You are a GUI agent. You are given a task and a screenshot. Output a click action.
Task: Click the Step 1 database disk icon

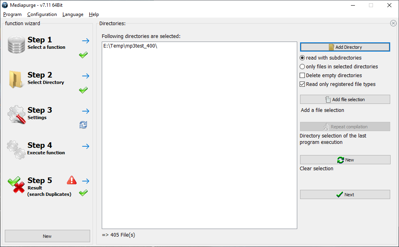16,44
